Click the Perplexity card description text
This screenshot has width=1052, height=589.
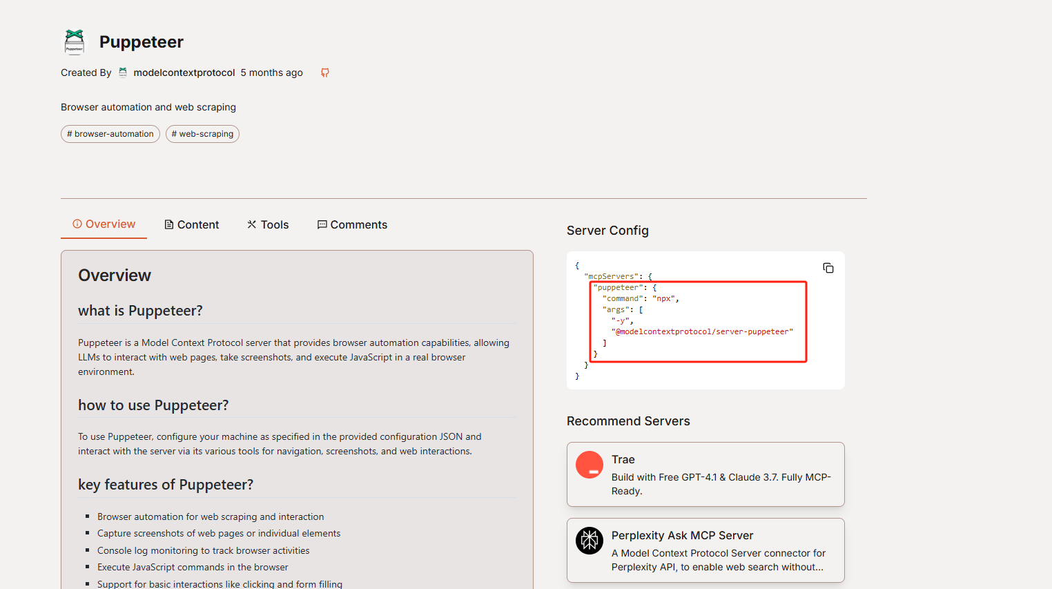[x=719, y=560]
